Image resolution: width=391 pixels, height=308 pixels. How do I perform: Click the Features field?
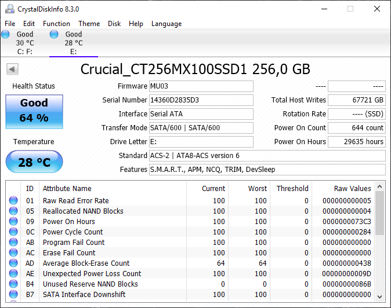pyautogui.click(x=267, y=170)
